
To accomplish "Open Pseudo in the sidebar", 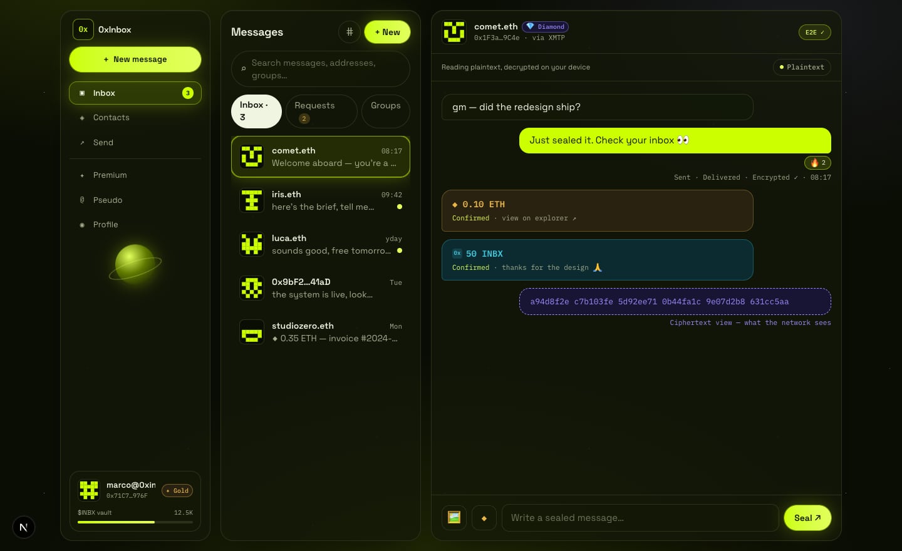I will 135,200.
